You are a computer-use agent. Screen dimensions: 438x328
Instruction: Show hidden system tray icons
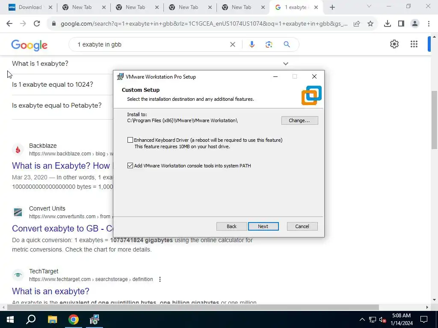tap(362, 319)
